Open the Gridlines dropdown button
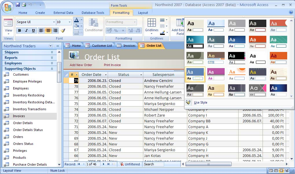The height and width of the screenshot is (174, 295). coord(151,31)
